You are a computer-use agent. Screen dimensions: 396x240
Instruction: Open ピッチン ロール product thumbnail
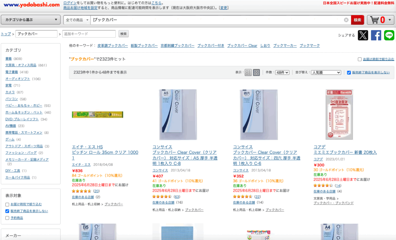(x=97, y=115)
